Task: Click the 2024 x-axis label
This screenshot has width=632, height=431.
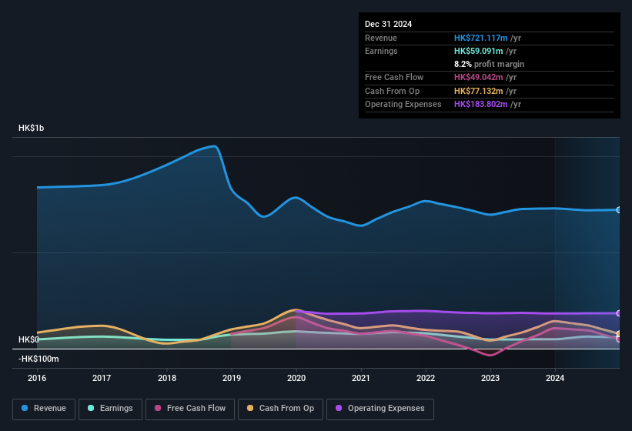Action: click(x=555, y=378)
